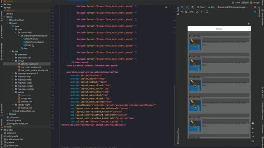Image resolution: width=264 pixels, height=148 pixels.
Task: Open the view options eye icon
Action: [x=182, y=12]
